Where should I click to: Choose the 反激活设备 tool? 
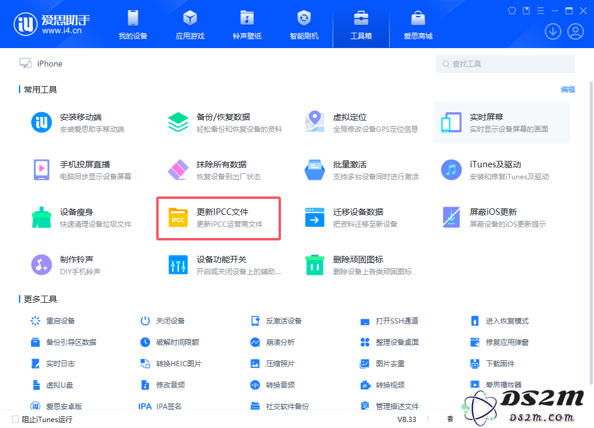click(276, 321)
